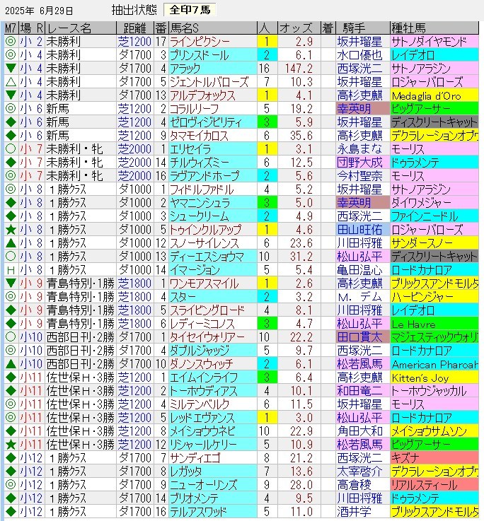
Task: Click the cyan popularity 2 cell for プリンスドール
Action: [267, 55]
